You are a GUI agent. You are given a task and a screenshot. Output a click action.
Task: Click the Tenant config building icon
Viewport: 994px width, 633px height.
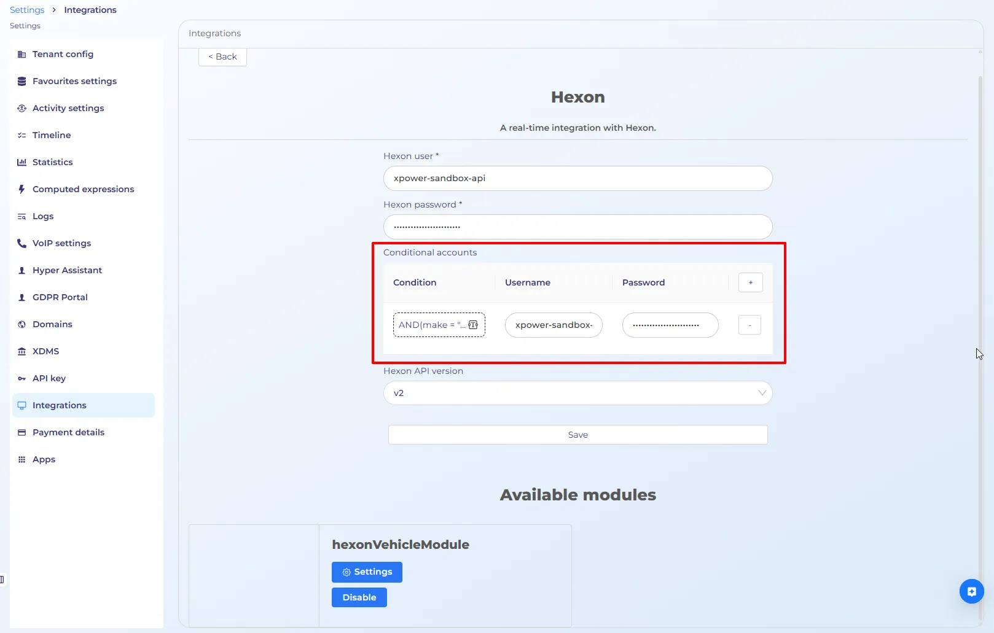[22, 54]
